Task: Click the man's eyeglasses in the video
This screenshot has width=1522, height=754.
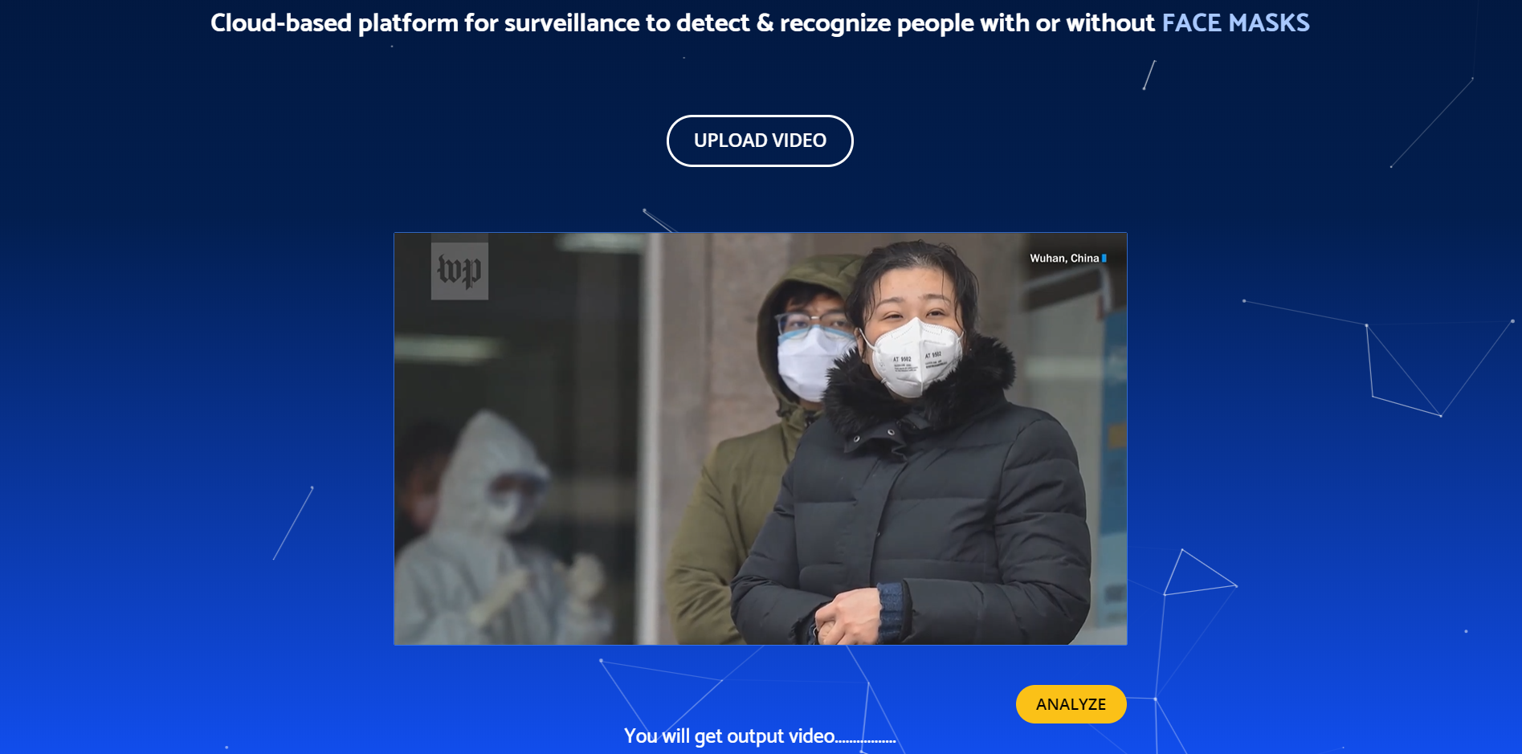Action: 813,322
